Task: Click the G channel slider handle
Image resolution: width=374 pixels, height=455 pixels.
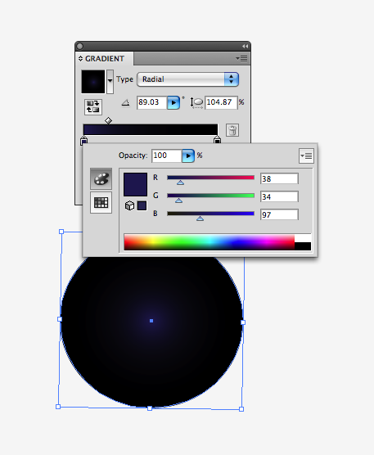Action: click(178, 200)
